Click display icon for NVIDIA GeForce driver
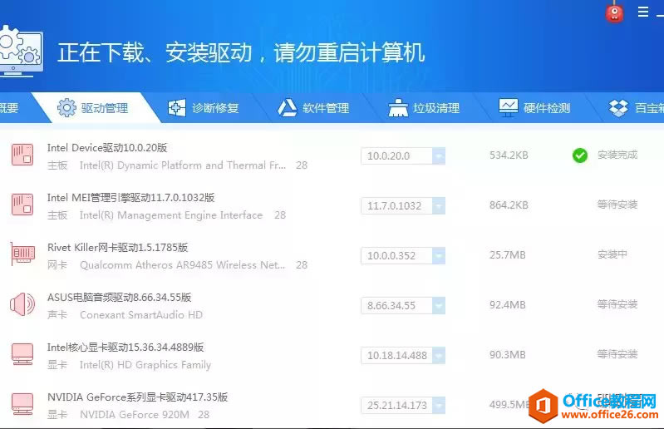The height and width of the screenshot is (429, 664). pyautogui.click(x=22, y=404)
